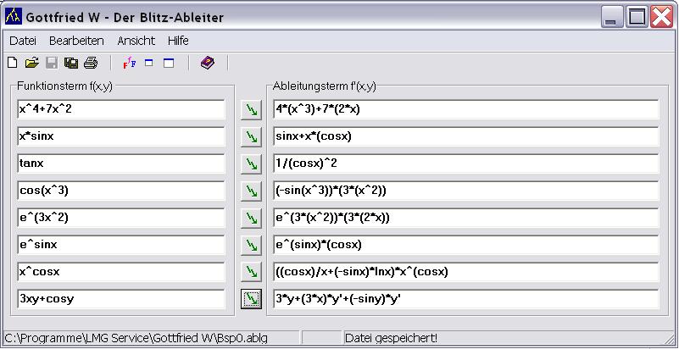The height and width of the screenshot is (349, 679).
Task: Click the function field containing cos(x^3)
Action: (x=120, y=191)
